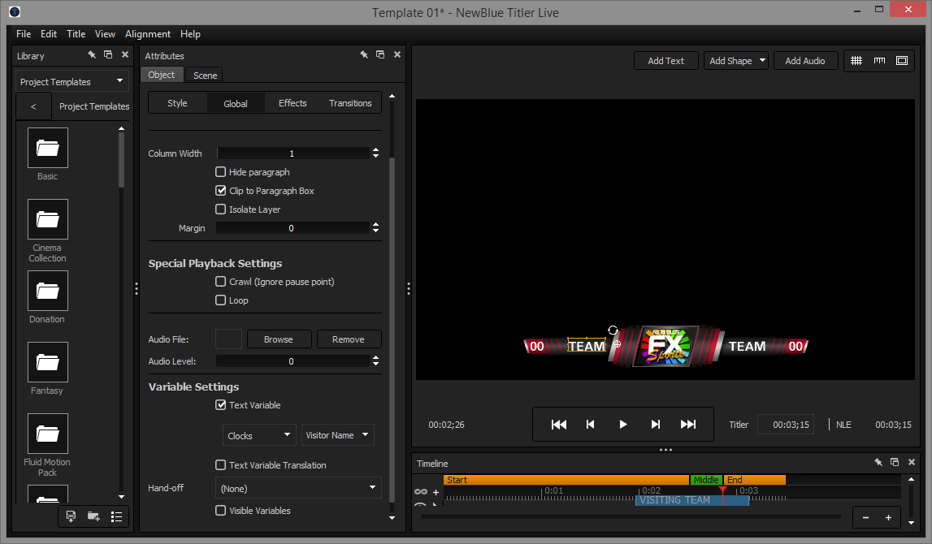Open the Alignment menu
The image size is (932, 544).
click(147, 34)
